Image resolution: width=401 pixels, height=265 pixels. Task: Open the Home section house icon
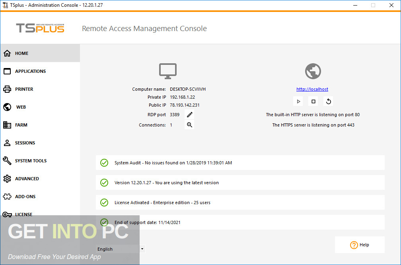point(7,53)
